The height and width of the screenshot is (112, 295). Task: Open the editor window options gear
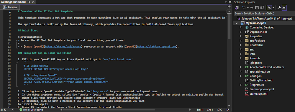tap(230, 2)
